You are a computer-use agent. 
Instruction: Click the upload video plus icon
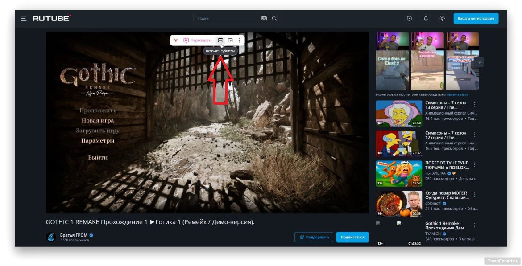click(410, 19)
